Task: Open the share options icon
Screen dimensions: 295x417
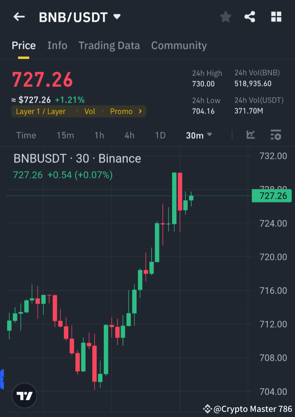Action: (x=250, y=16)
